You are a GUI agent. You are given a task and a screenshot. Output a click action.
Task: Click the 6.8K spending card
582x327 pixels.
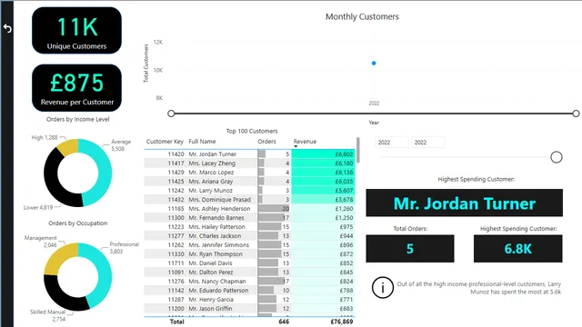coord(517,249)
